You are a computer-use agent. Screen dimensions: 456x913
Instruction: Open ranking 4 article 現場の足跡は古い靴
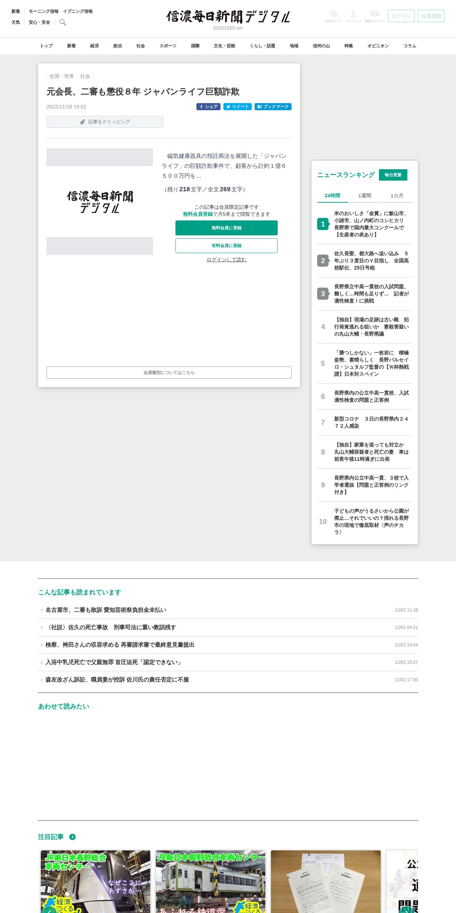(365, 327)
